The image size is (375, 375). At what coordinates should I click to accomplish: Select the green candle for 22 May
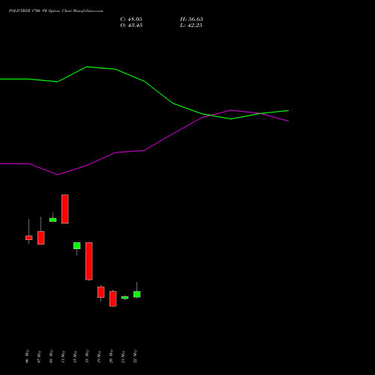pyautogui.click(x=137, y=294)
